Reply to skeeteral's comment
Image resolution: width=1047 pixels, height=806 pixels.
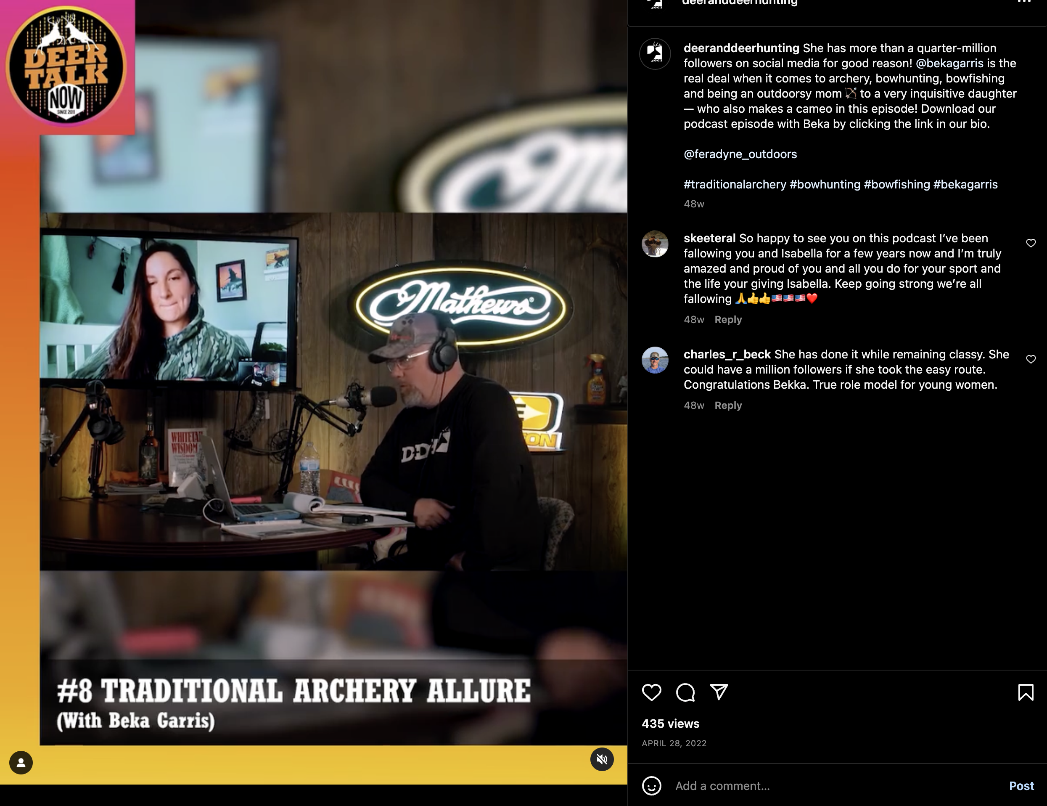(728, 320)
